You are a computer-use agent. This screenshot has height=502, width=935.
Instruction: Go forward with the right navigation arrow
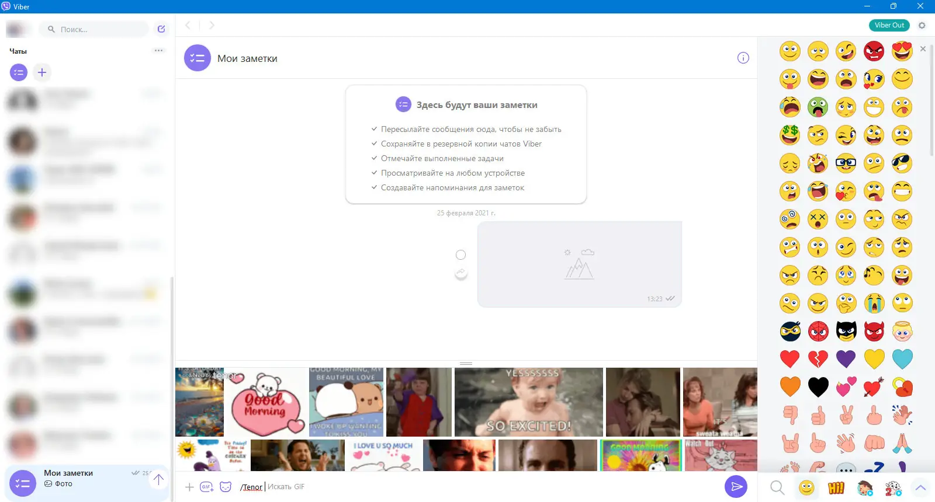212,25
